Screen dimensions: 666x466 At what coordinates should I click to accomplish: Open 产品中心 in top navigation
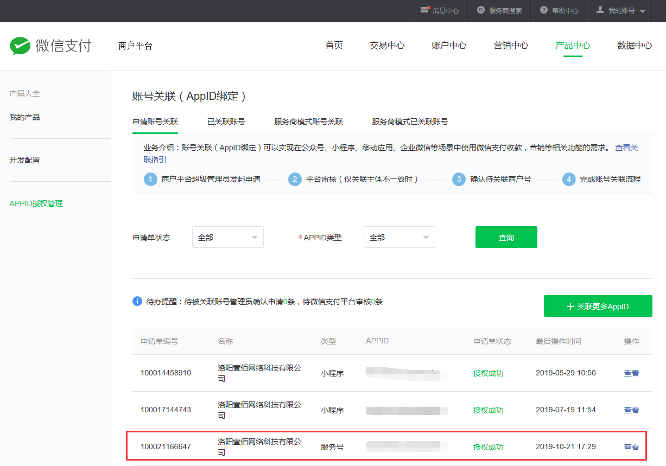click(x=573, y=46)
